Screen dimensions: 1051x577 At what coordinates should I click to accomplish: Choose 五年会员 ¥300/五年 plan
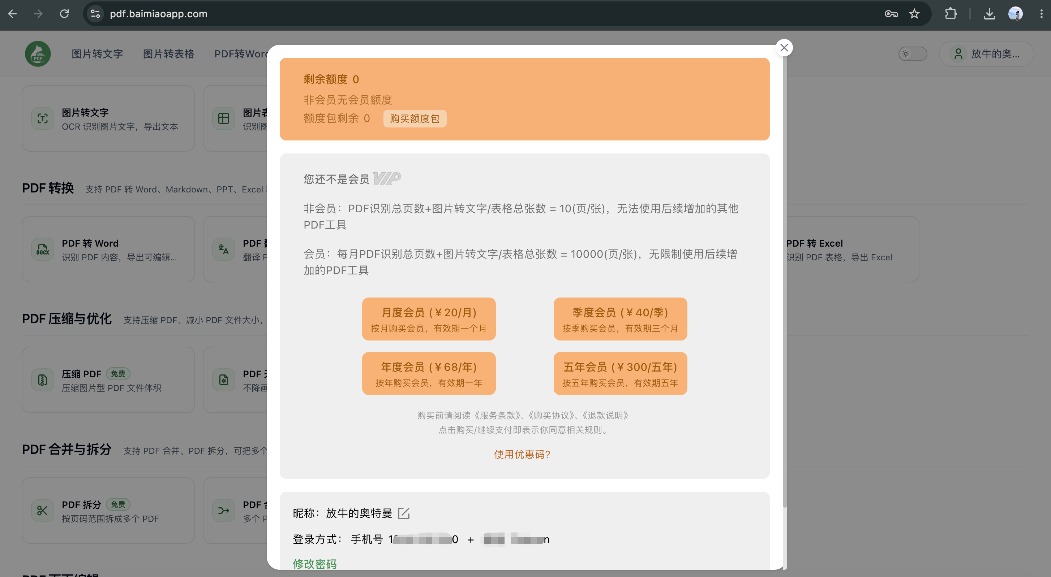(620, 374)
